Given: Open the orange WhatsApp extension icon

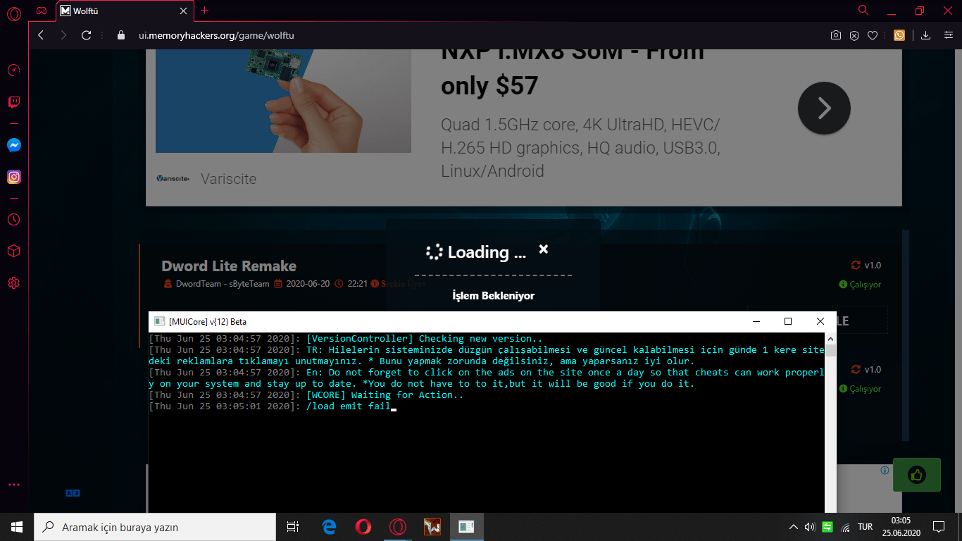Looking at the screenshot, I should (x=899, y=35).
